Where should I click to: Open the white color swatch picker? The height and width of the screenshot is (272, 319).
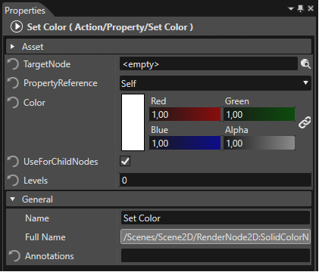pyautogui.click(x=133, y=122)
